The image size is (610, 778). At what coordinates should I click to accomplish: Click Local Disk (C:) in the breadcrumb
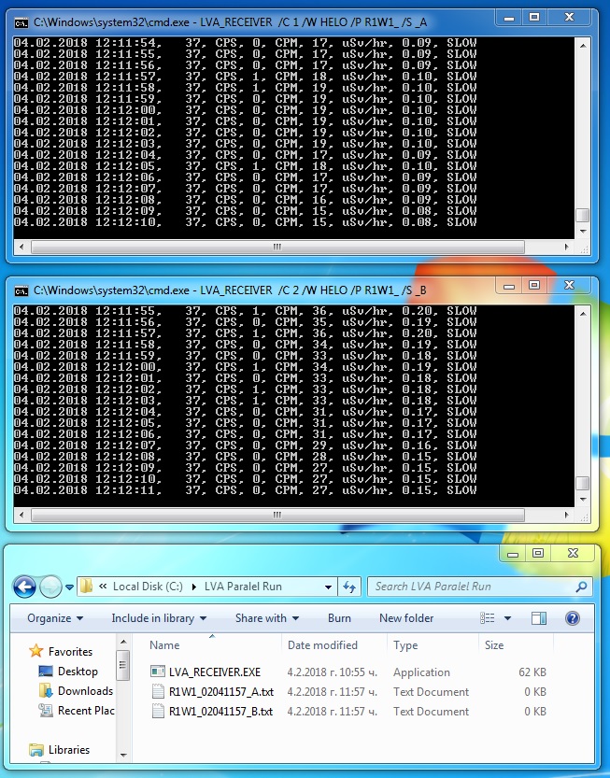148,587
